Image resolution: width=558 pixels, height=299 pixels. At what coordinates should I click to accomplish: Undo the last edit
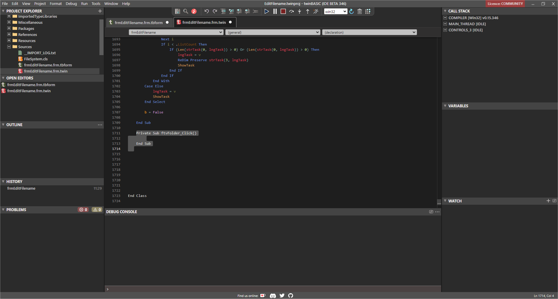206,11
